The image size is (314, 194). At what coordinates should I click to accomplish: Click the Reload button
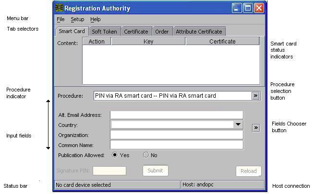click(x=248, y=171)
